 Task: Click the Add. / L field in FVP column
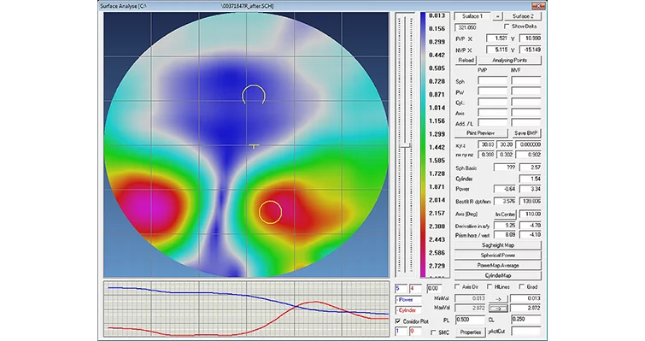tap(492, 123)
